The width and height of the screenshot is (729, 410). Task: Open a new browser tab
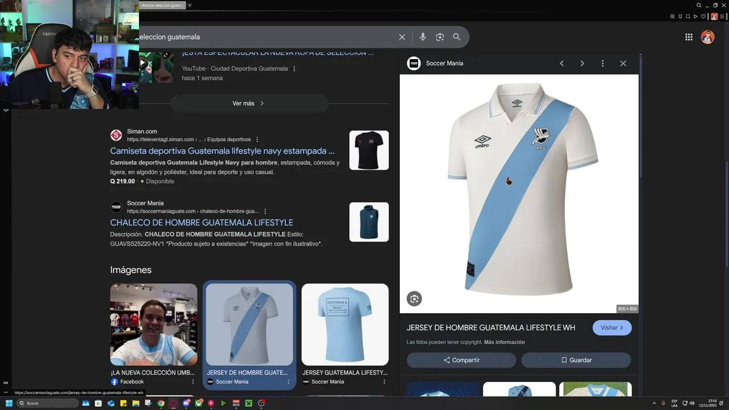pos(190,5)
